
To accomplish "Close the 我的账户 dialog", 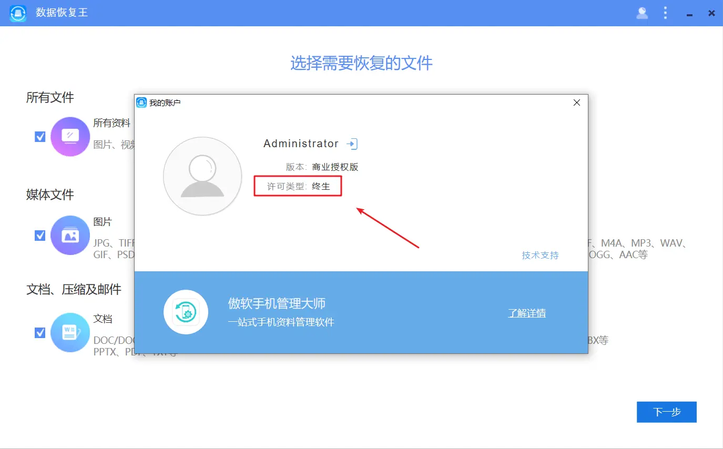I will pyautogui.click(x=577, y=103).
